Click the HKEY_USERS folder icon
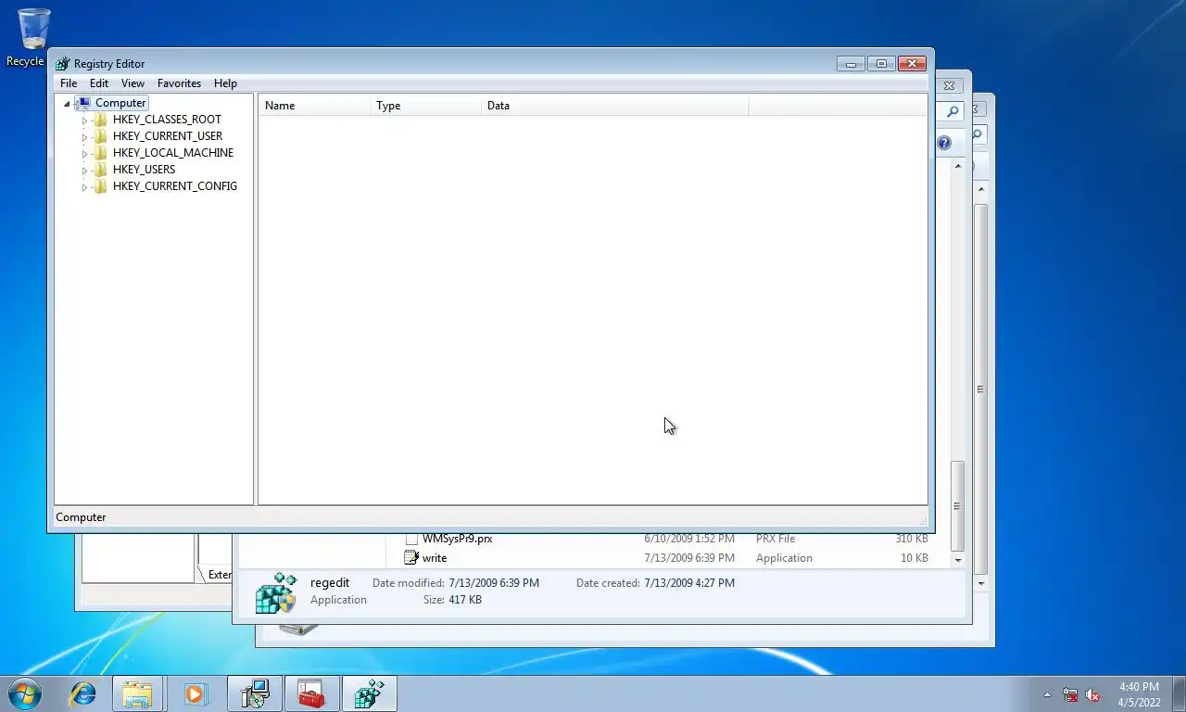The image size is (1186, 712). [100, 170]
